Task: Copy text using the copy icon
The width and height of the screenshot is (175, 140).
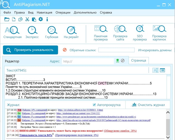Action: [20, 19]
